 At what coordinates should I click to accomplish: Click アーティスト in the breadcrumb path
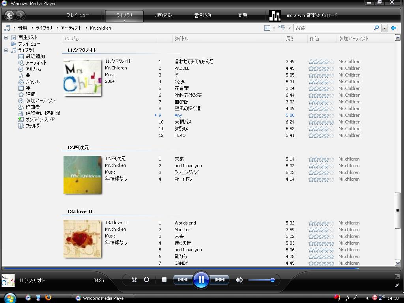pos(71,28)
